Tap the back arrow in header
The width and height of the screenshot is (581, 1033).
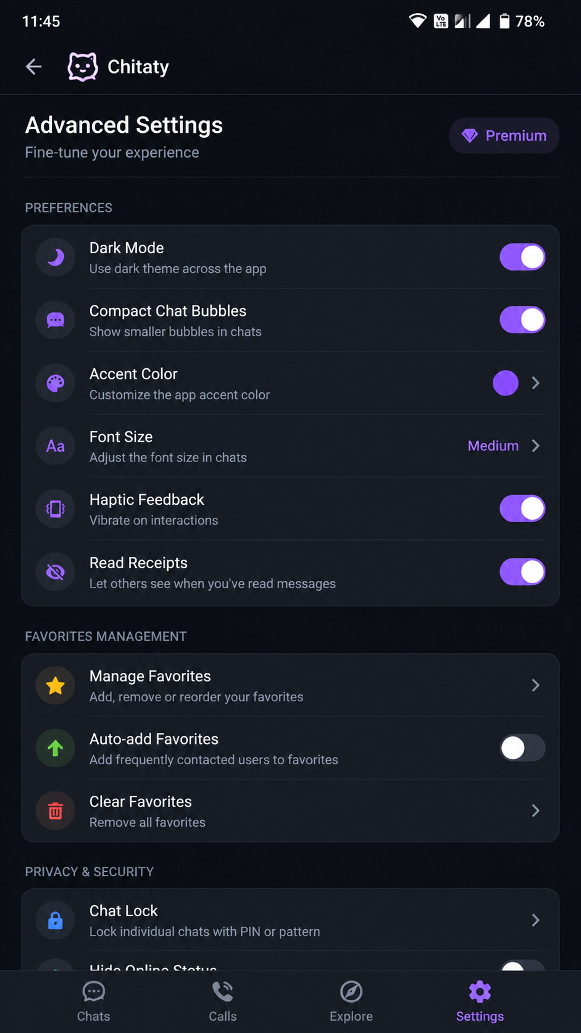(x=34, y=67)
